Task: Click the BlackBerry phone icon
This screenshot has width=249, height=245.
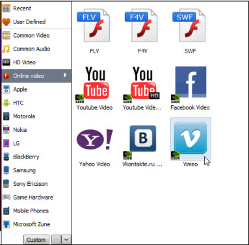Action: click(7, 157)
